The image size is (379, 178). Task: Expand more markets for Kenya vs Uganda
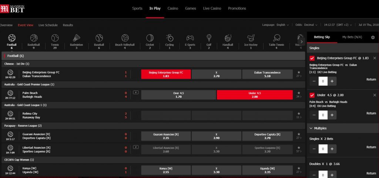pos(299,172)
